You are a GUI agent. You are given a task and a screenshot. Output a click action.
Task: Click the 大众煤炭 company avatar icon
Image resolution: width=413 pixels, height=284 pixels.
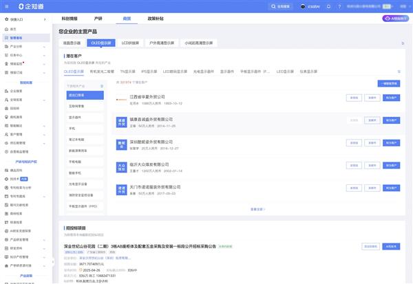point(121,166)
